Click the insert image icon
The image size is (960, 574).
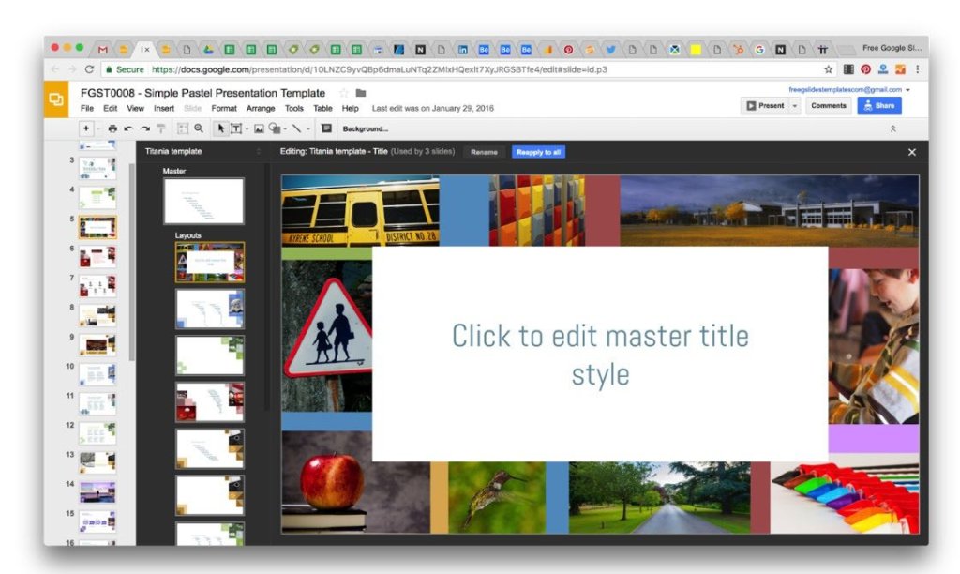coord(259,128)
